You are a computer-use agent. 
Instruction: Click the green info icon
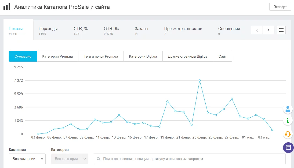pyautogui.click(x=288, y=121)
